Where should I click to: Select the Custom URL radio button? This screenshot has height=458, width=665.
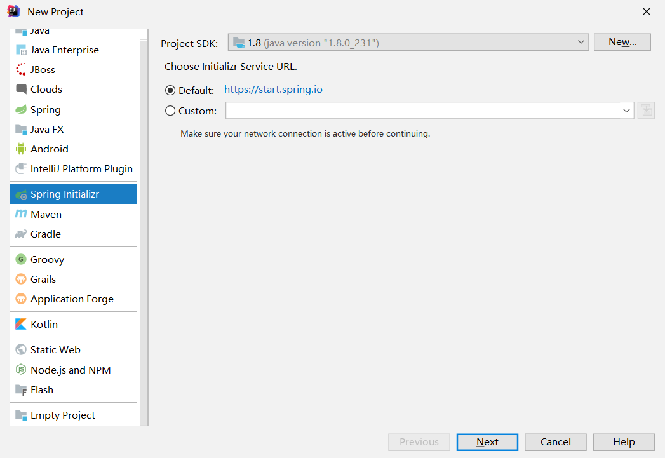[170, 111]
